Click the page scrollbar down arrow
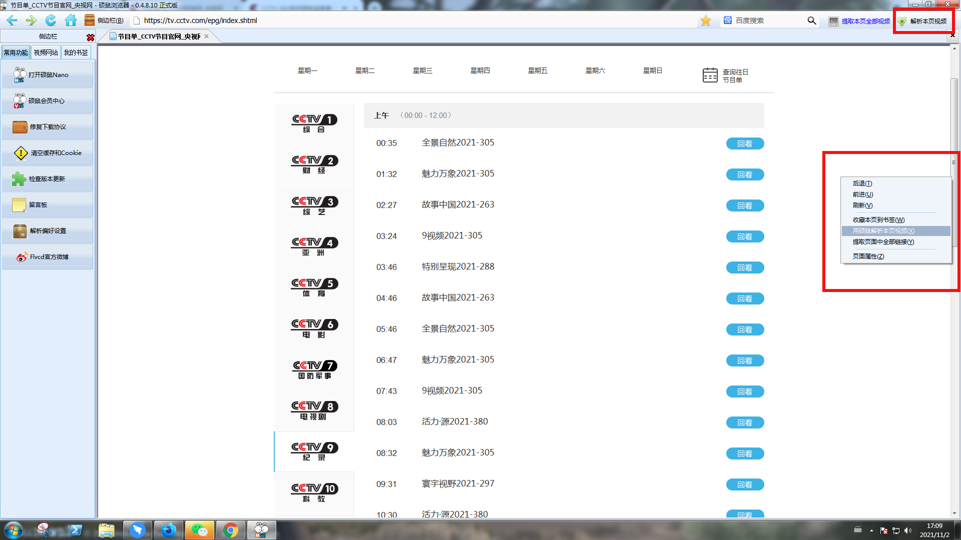 tap(954, 513)
